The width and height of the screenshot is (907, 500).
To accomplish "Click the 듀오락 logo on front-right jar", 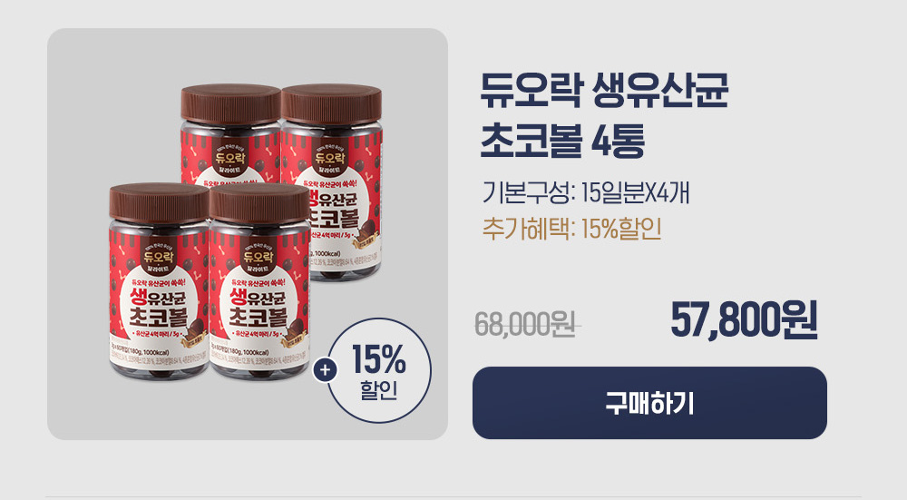I will 258,257.
